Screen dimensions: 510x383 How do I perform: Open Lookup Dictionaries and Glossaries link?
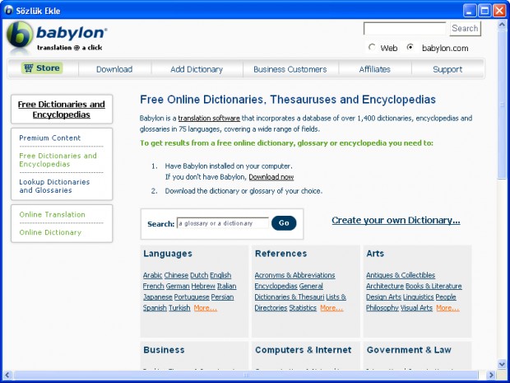click(54, 186)
